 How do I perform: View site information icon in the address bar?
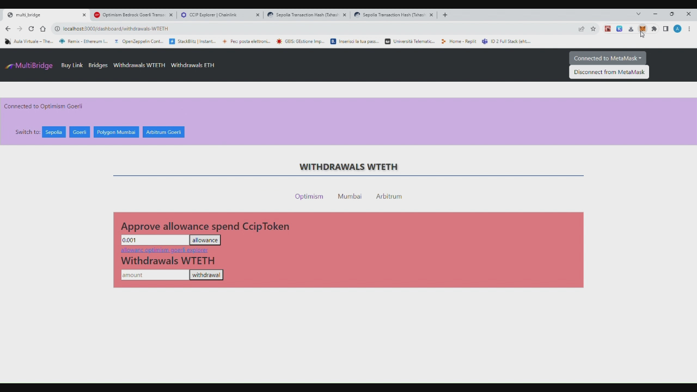coord(57,29)
